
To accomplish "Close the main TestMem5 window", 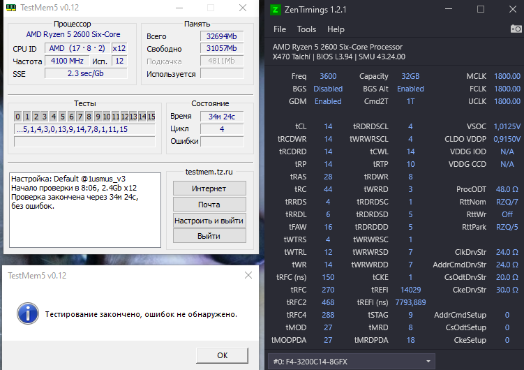I will coord(243,8).
